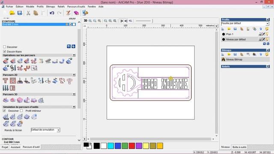Save the model with the floppy disk icon
The height and width of the screenshot is (154, 274).
(20, 13)
